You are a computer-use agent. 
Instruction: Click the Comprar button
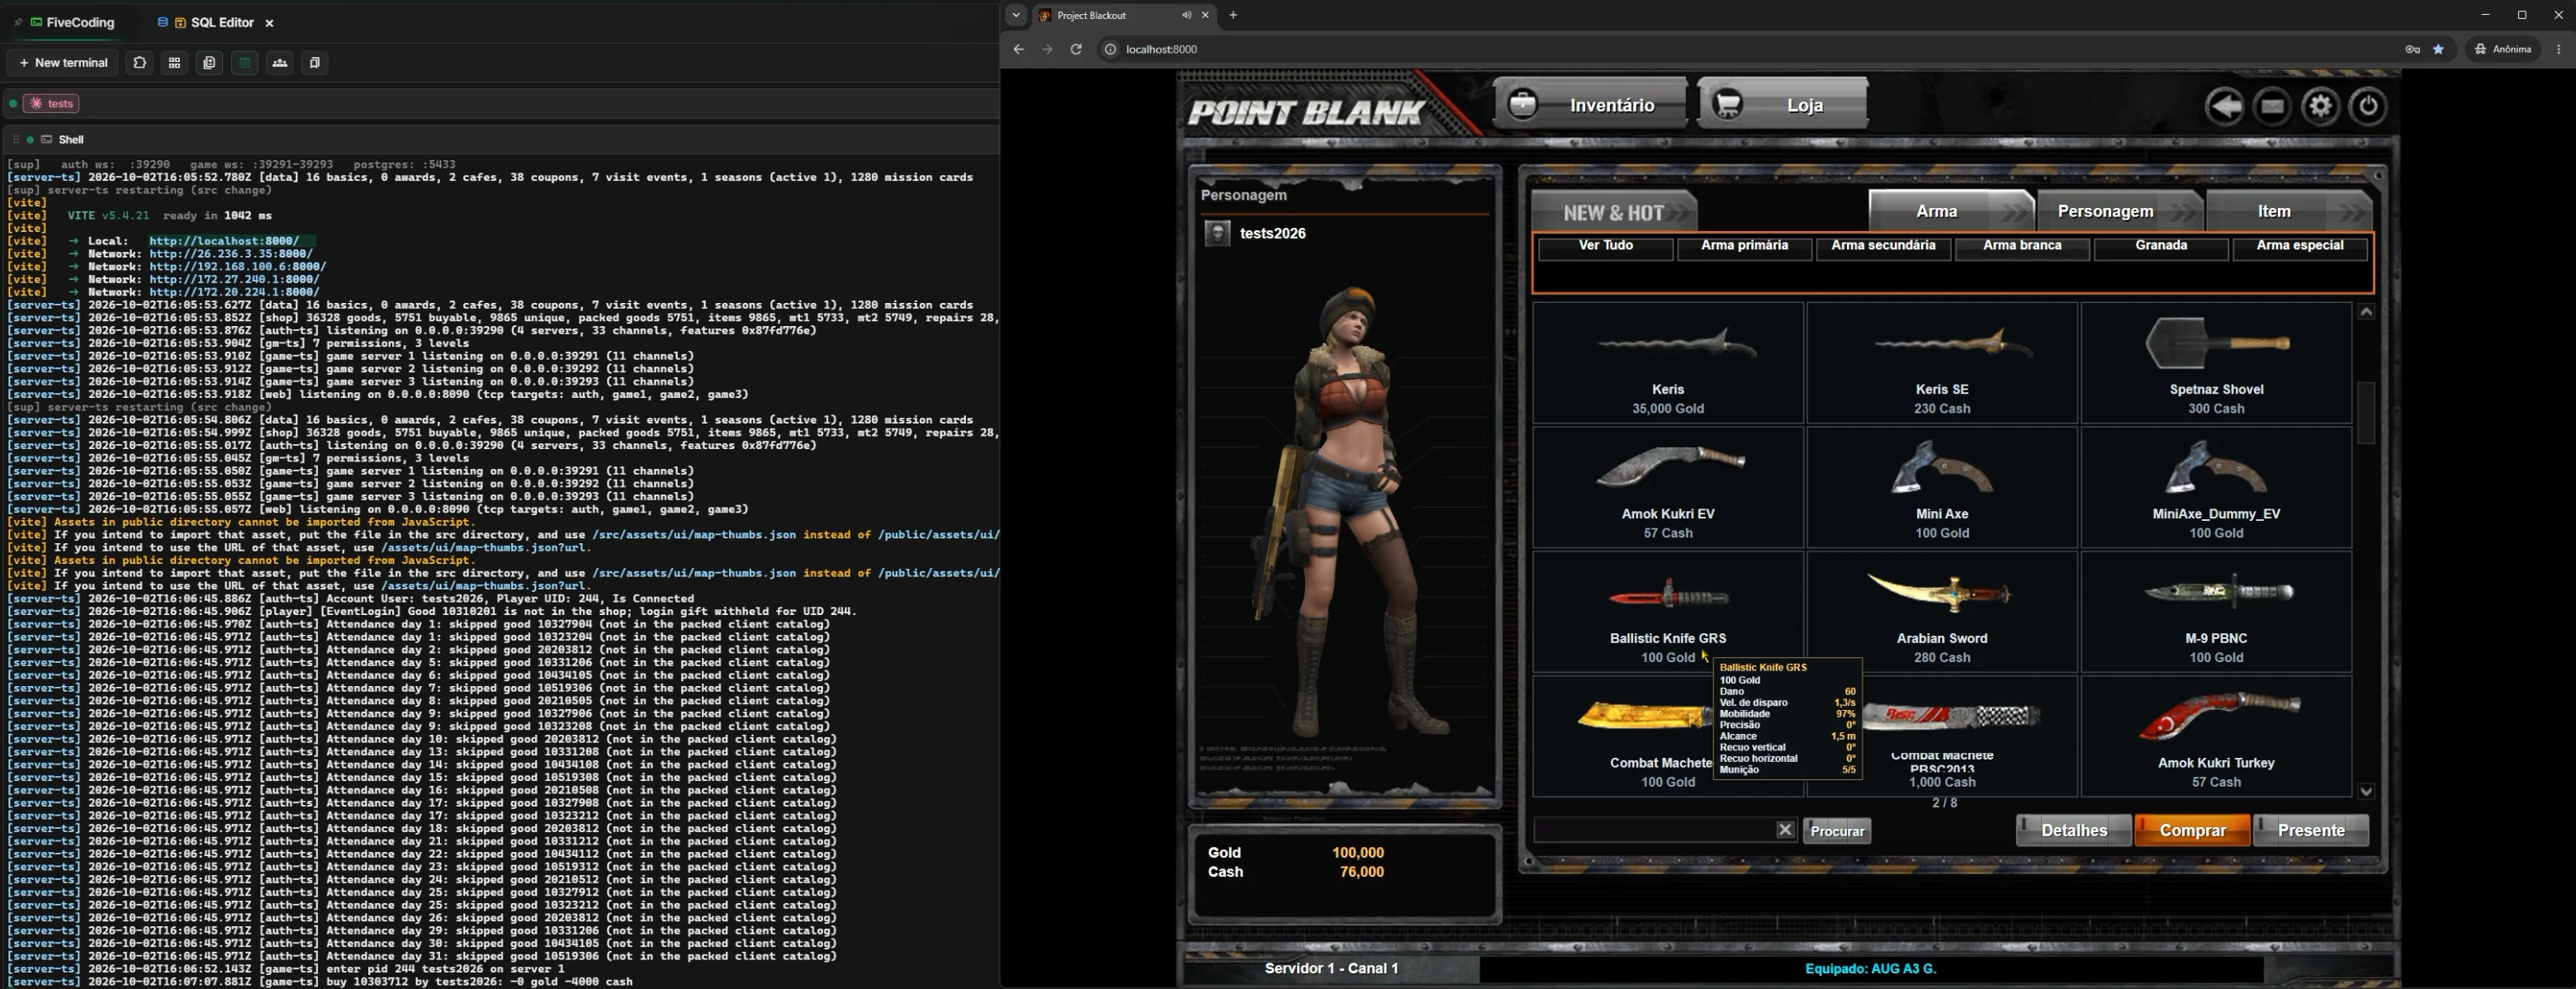click(x=2192, y=830)
